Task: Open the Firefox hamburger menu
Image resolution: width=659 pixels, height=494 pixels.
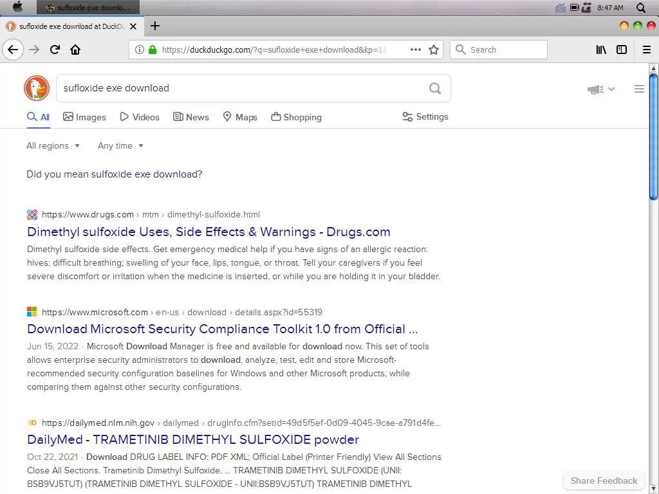Action: point(647,50)
